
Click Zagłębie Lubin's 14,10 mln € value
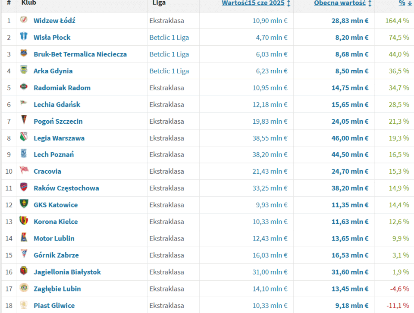(270, 289)
